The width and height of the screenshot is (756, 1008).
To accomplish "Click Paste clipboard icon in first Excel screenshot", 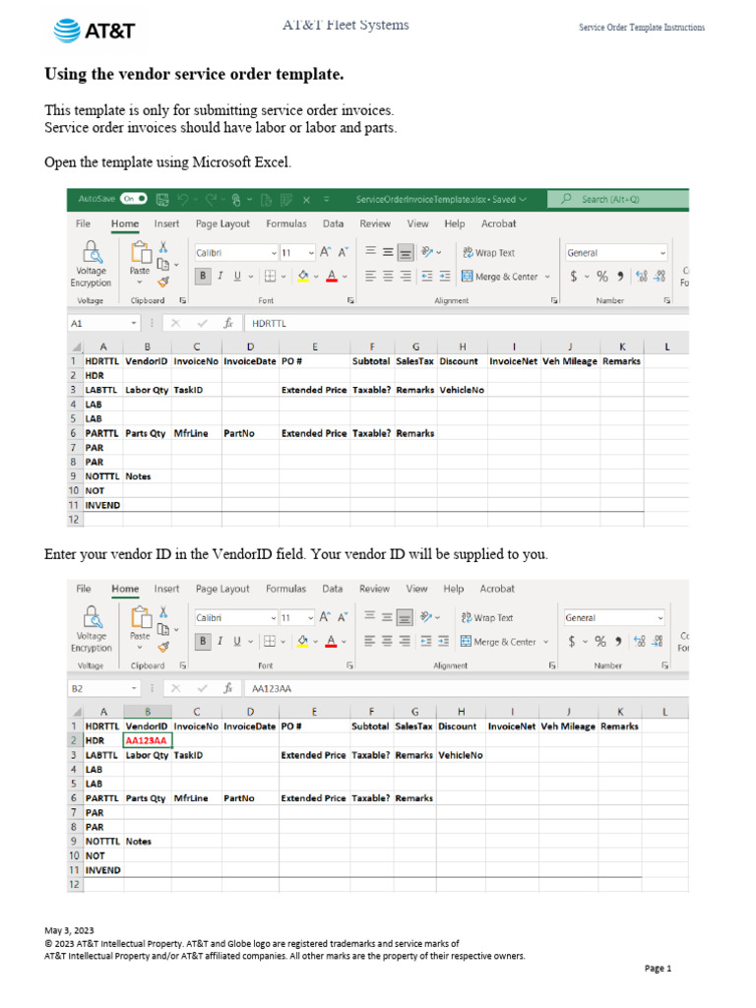I will pos(140,253).
